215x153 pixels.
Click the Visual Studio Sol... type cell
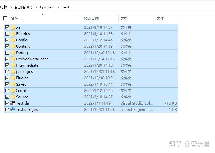tap(137, 103)
